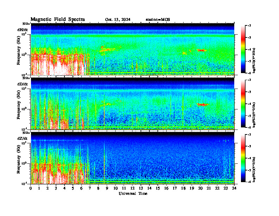279x216 pixels.
Task: Click the 10^0 frequency tick of the dD/dt panel
Action: (x=24, y=109)
